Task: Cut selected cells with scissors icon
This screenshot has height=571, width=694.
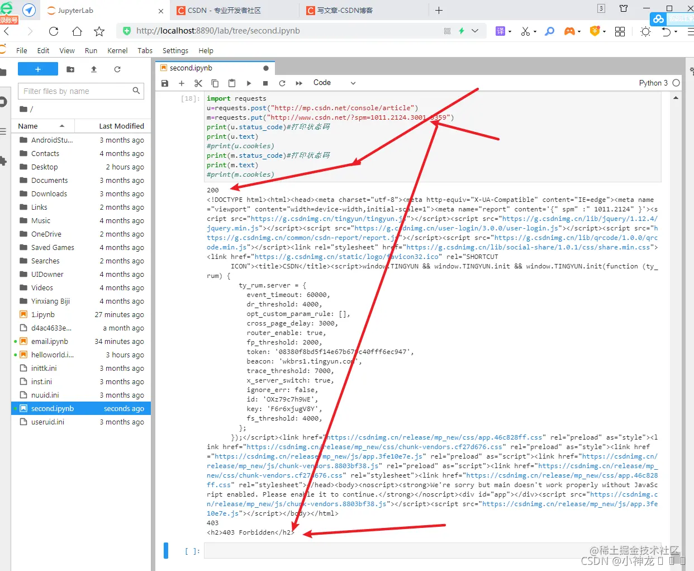Action: 198,83
